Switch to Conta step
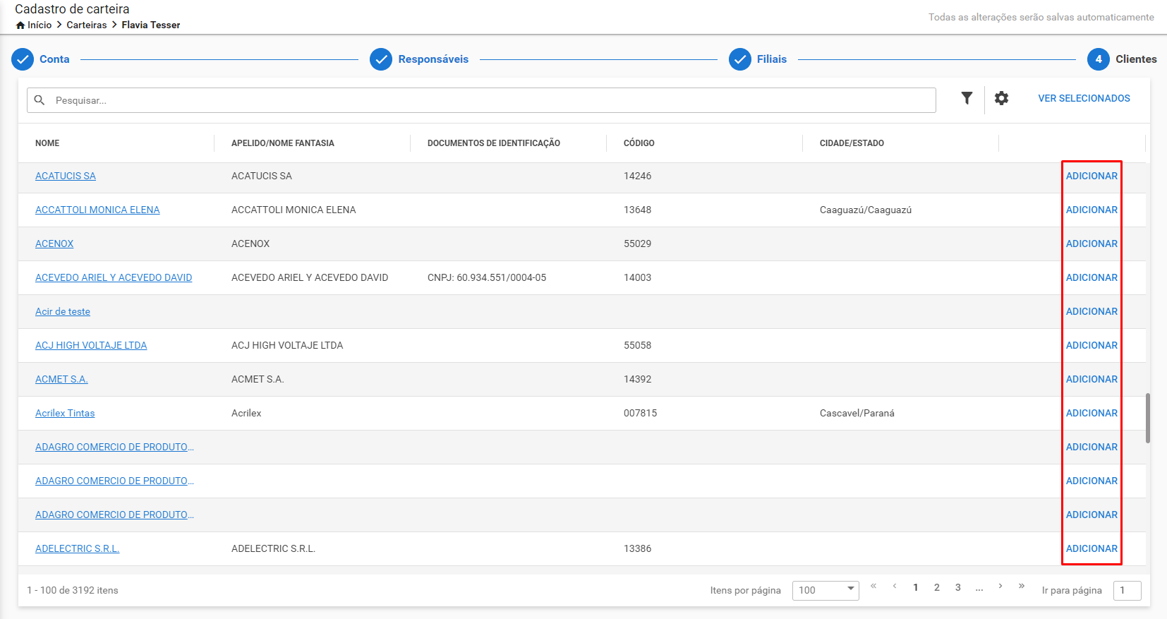This screenshot has height=619, width=1167. click(x=54, y=59)
